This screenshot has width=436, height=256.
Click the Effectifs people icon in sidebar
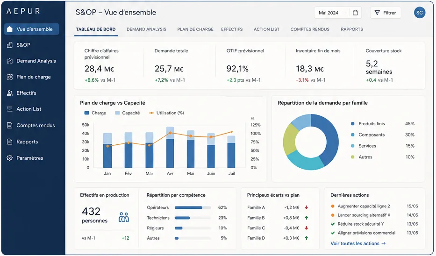(9, 93)
